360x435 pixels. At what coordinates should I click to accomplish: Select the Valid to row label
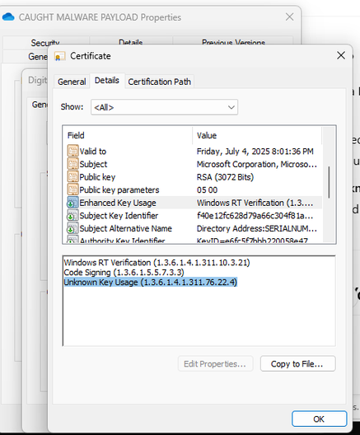point(93,152)
